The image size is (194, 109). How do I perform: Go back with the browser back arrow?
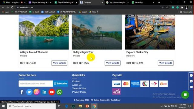pyautogui.click(x=3, y=7)
